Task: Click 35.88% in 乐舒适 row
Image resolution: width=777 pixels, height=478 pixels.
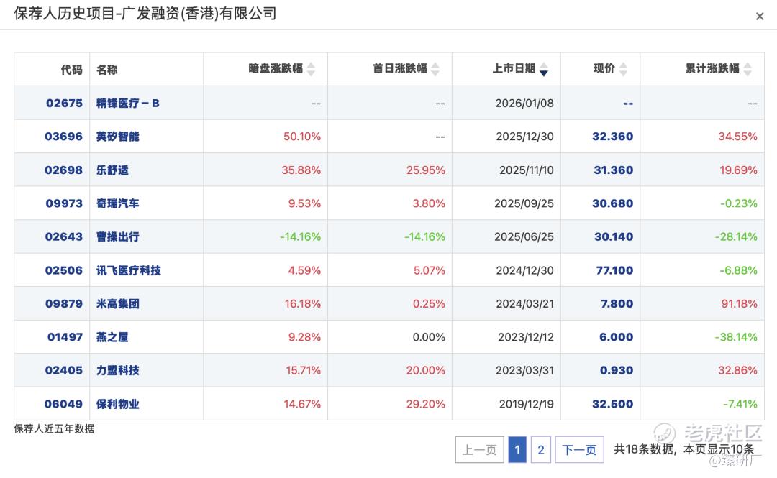Action: [301, 170]
